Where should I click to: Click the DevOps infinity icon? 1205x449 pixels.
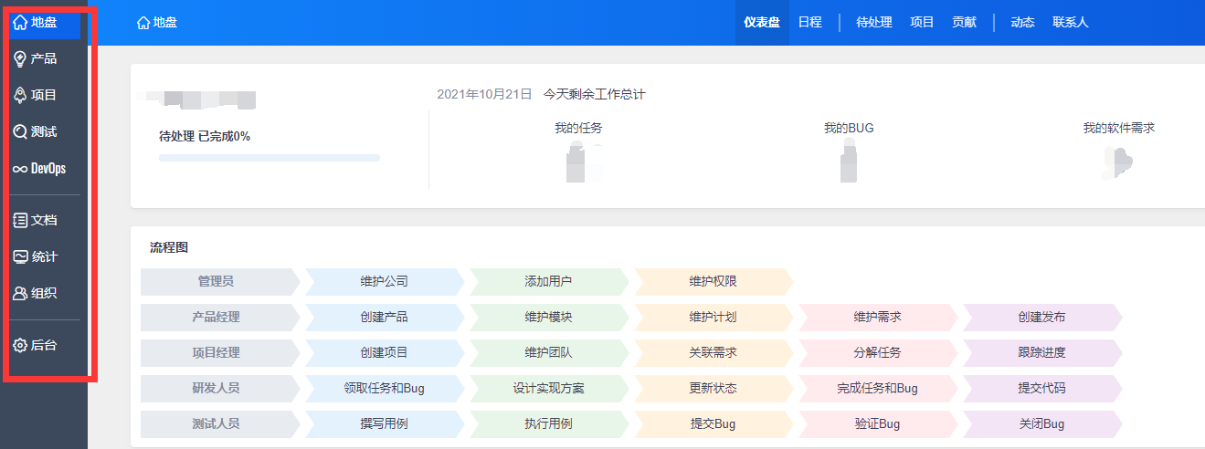(x=20, y=169)
